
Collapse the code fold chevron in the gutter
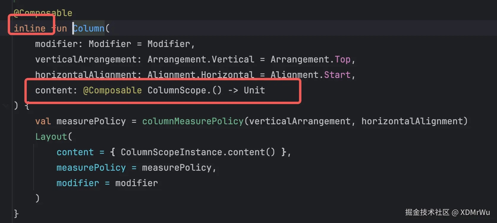5,106
